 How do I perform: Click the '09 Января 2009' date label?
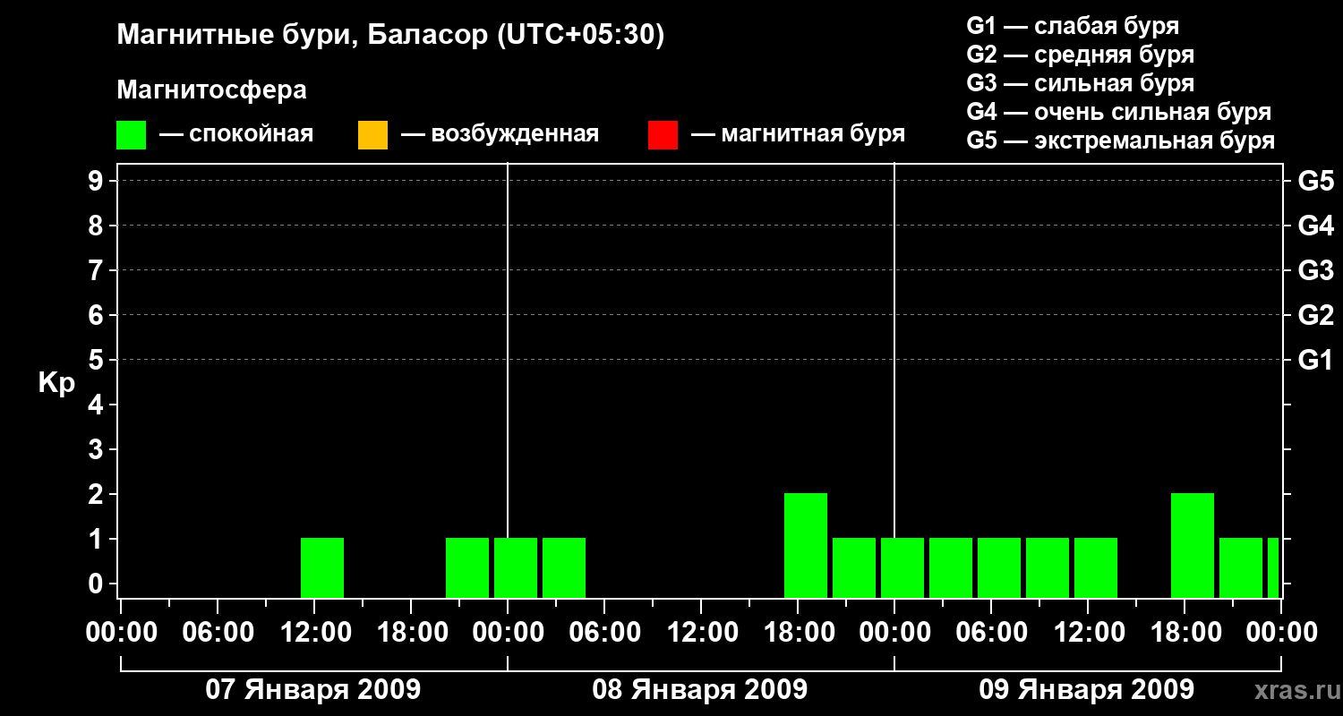1087,689
